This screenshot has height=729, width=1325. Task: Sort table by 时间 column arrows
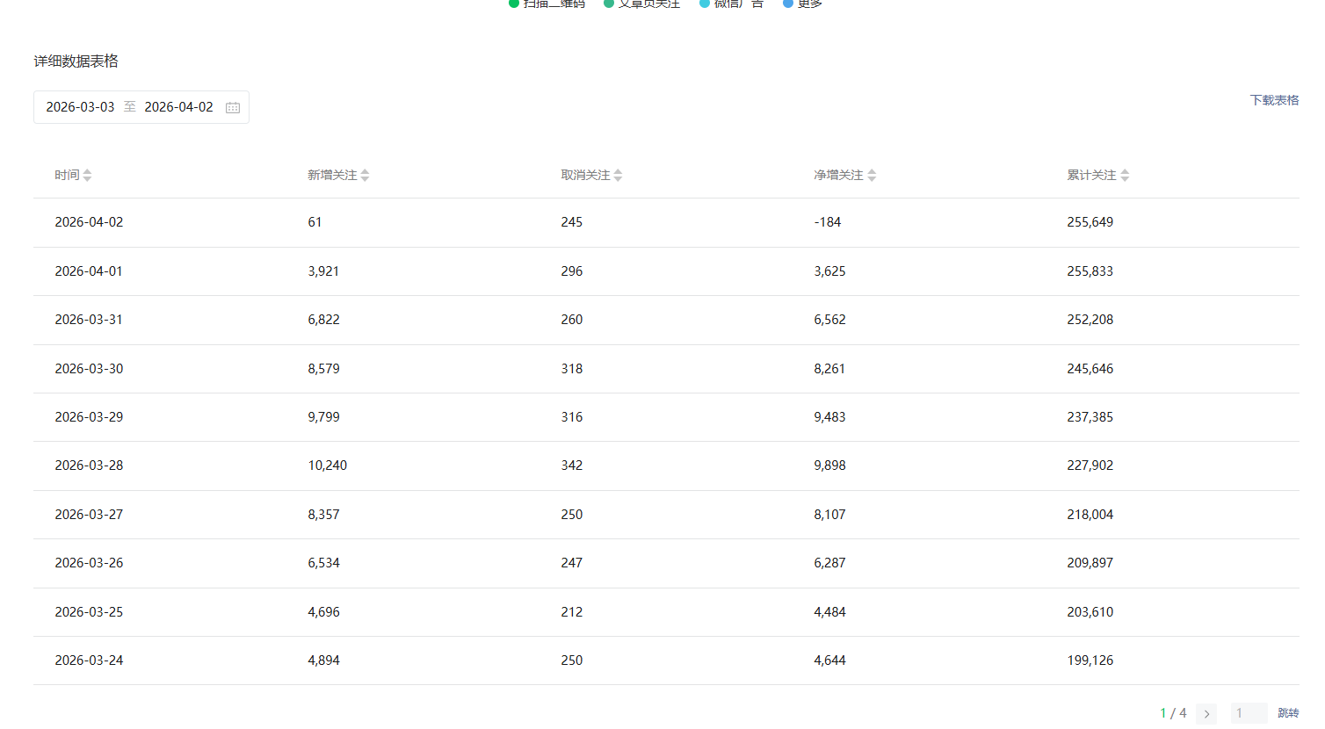[87, 176]
